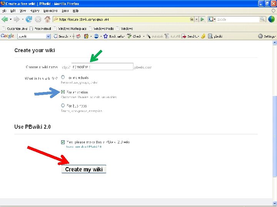277x207 pixels.
Task: Open the Help menu
Action: 76,11
